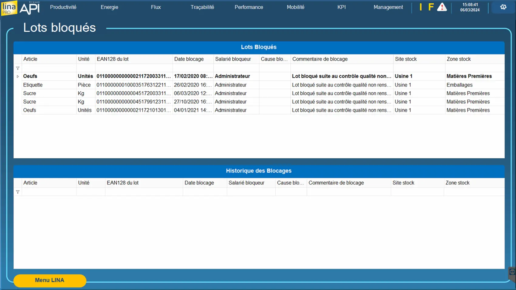Open the Performance menu
Viewport: 516px width, 290px height.
click(249, 7)
